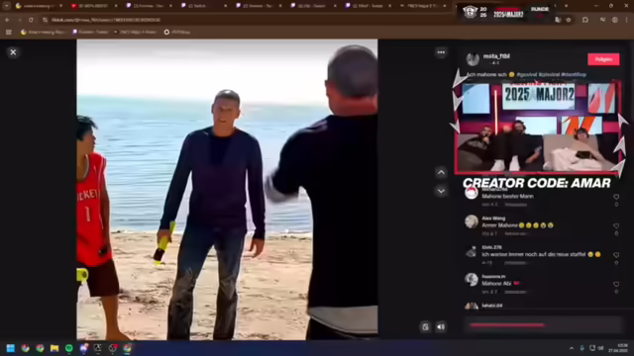Bookmark this page with the star
The height and width of the screenshot is (356, 634).
(568, 20)
